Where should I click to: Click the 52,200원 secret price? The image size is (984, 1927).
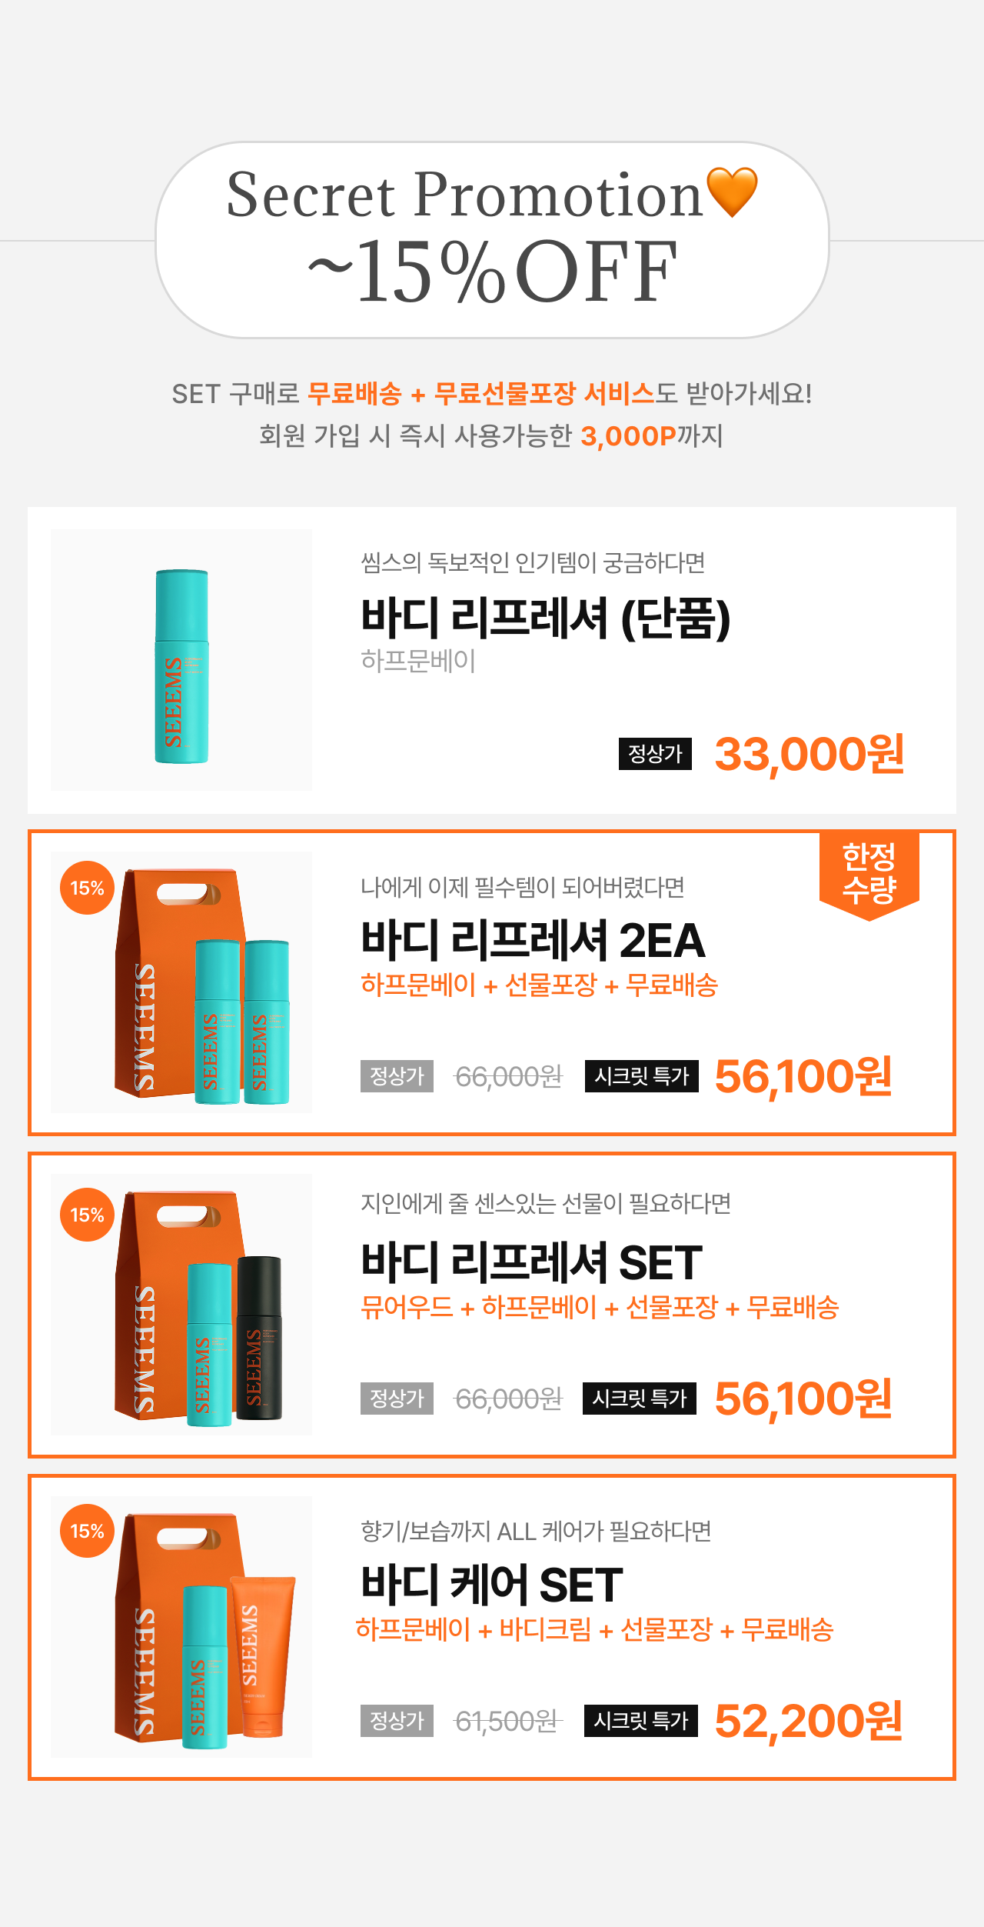pyautogui.click(x=808, y=1721)
